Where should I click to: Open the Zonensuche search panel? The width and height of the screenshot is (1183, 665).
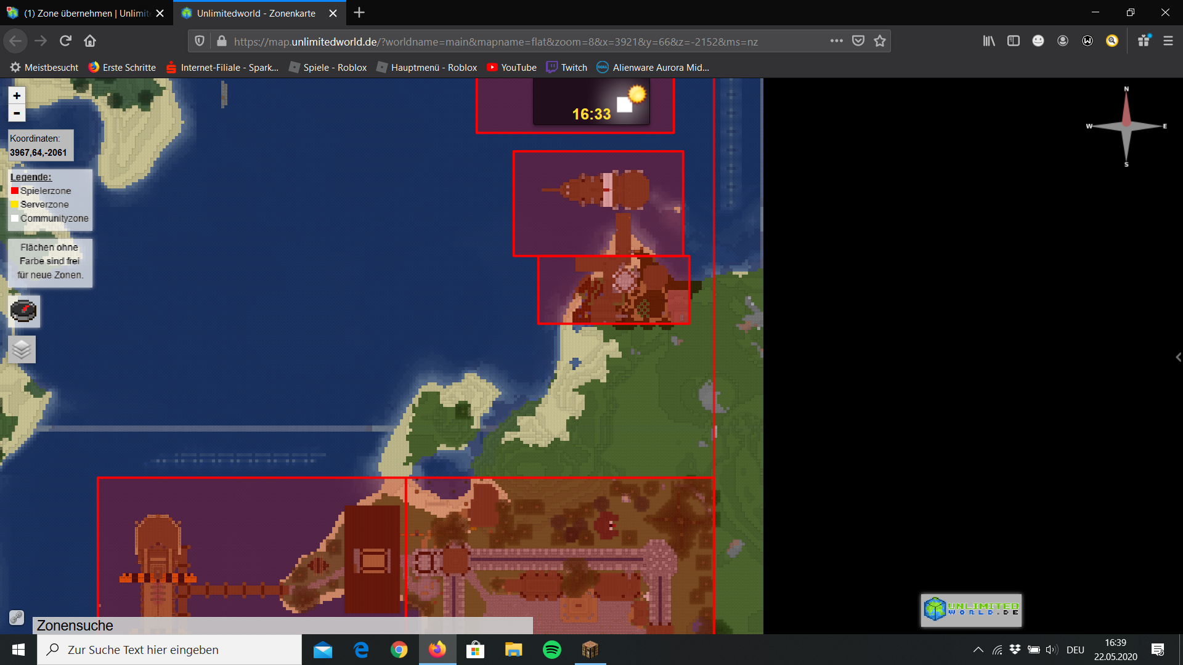(282, 626)
